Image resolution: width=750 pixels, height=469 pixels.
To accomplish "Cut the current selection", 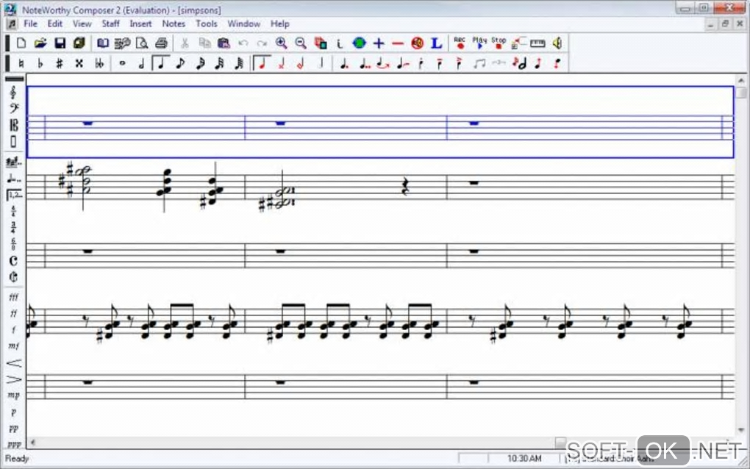I will (185, 43).
